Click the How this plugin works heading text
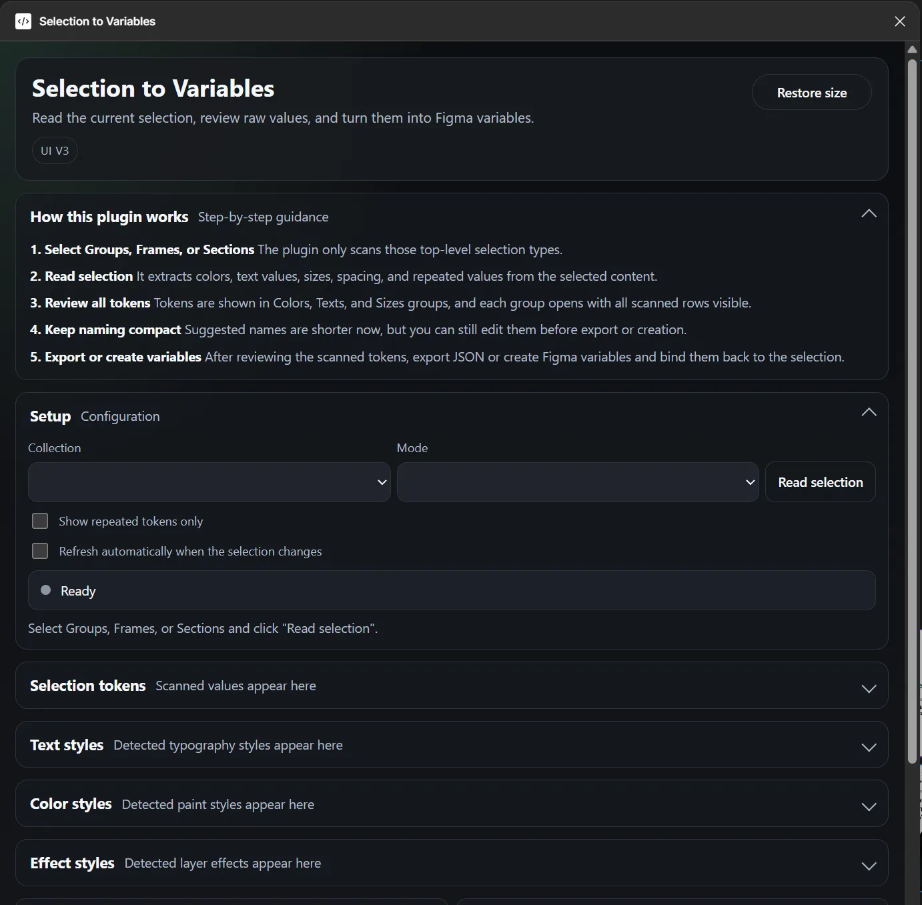Image resolution: width=922 pixels, height=905 pixels. [109, 217]
